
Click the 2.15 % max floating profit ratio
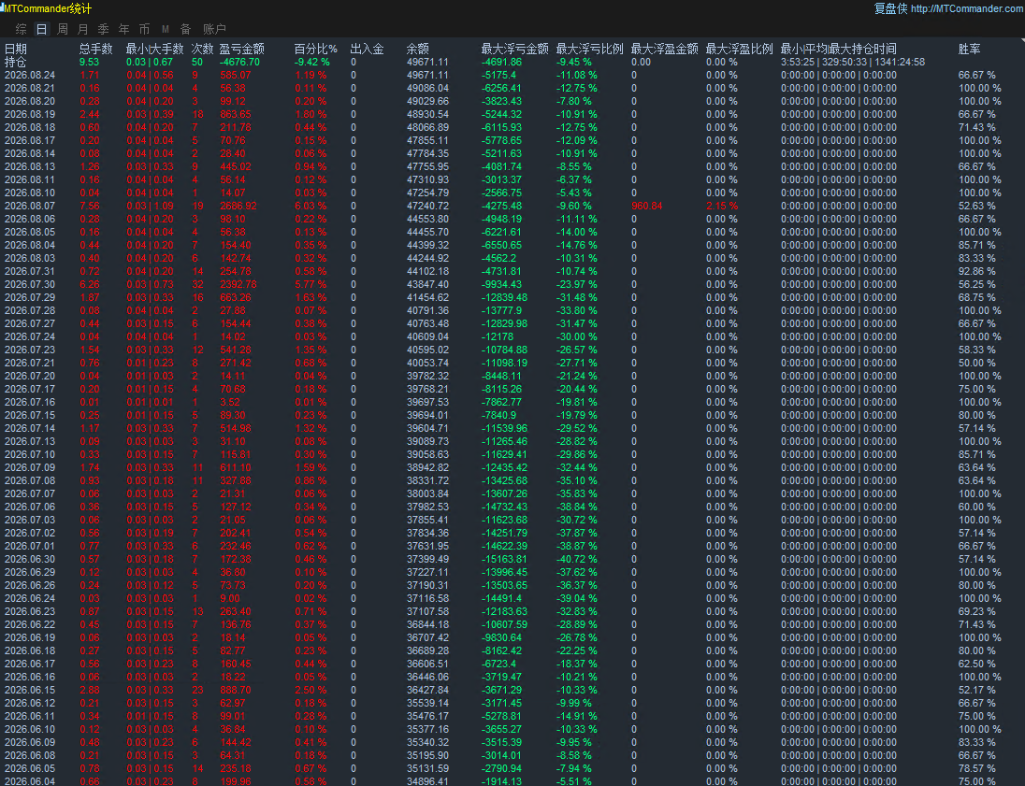click(x=722, y=206)
